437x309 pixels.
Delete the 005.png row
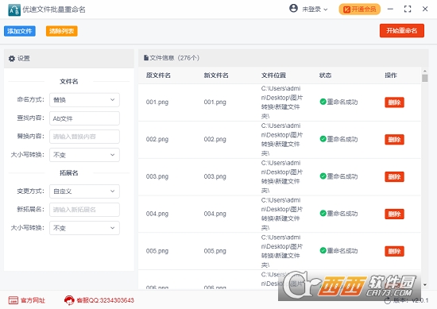(394, 251)
